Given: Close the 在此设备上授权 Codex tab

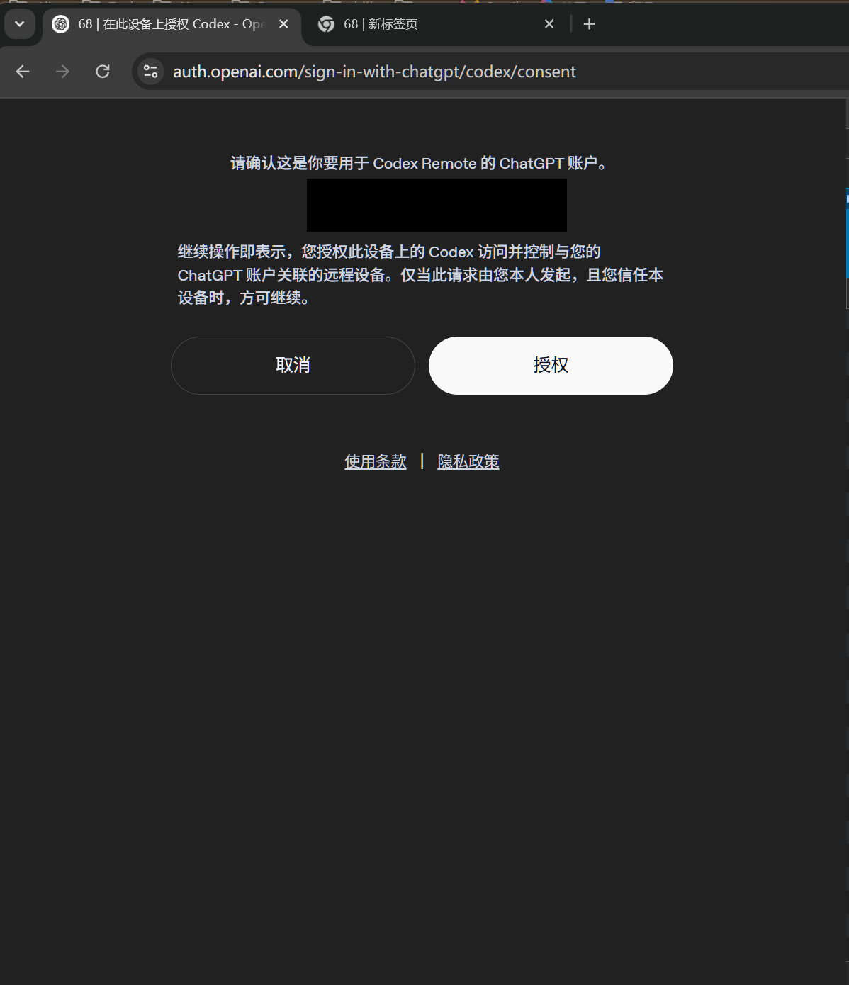Looking at the screenshot, I should [x=283, y=24].
